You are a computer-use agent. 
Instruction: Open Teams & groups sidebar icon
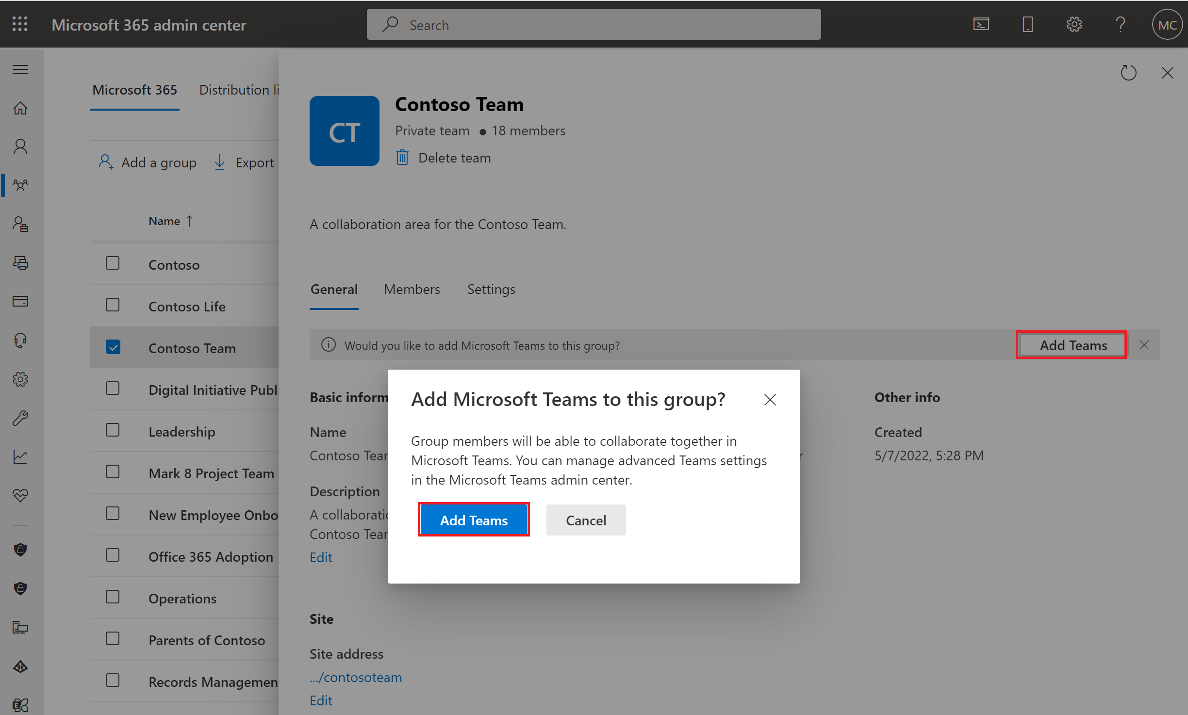pos(20,185)
